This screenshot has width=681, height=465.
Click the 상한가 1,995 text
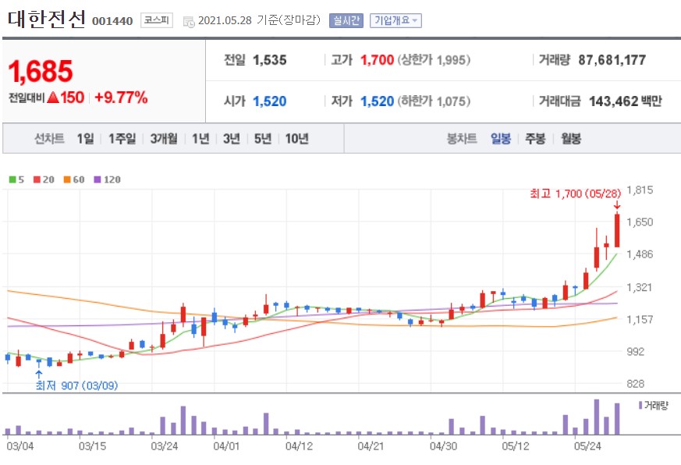point(434,60)
